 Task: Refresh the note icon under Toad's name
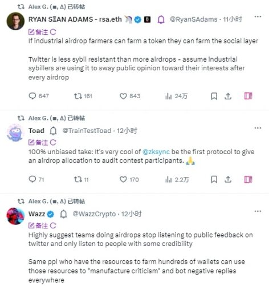(53, 143)
